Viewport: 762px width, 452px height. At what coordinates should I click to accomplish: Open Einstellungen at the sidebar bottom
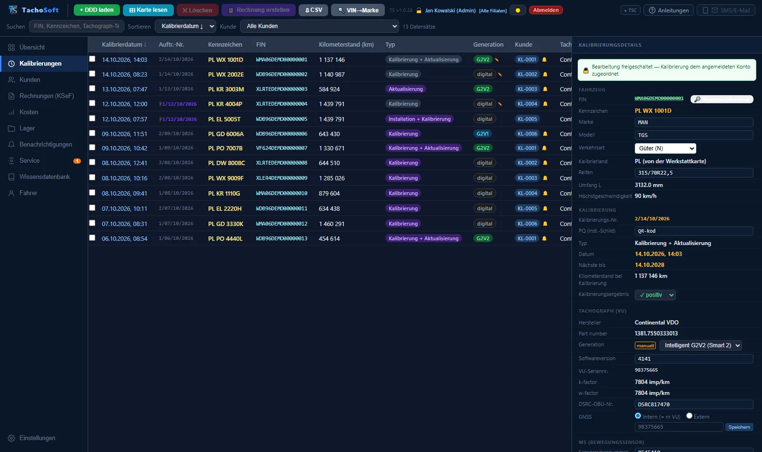click(x=44, y=438)
